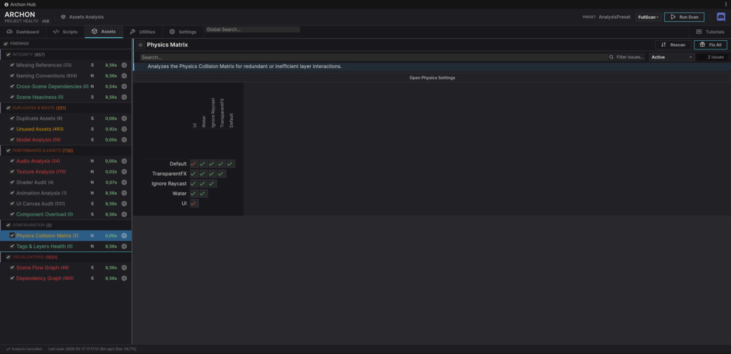Toggle the Duplicates & Waste group checkbox
This screenshot has width=731, height=354.
tap(8, 108)
